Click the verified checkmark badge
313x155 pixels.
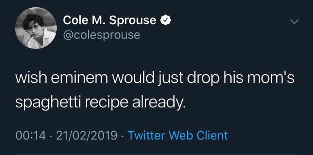click(x=165, y=20)
